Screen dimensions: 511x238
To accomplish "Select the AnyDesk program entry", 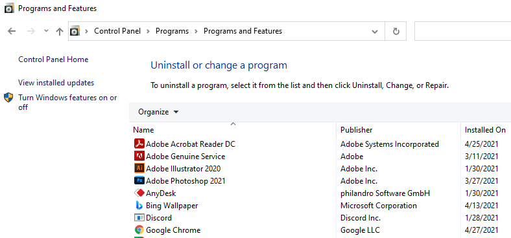I will pos(161,193).
